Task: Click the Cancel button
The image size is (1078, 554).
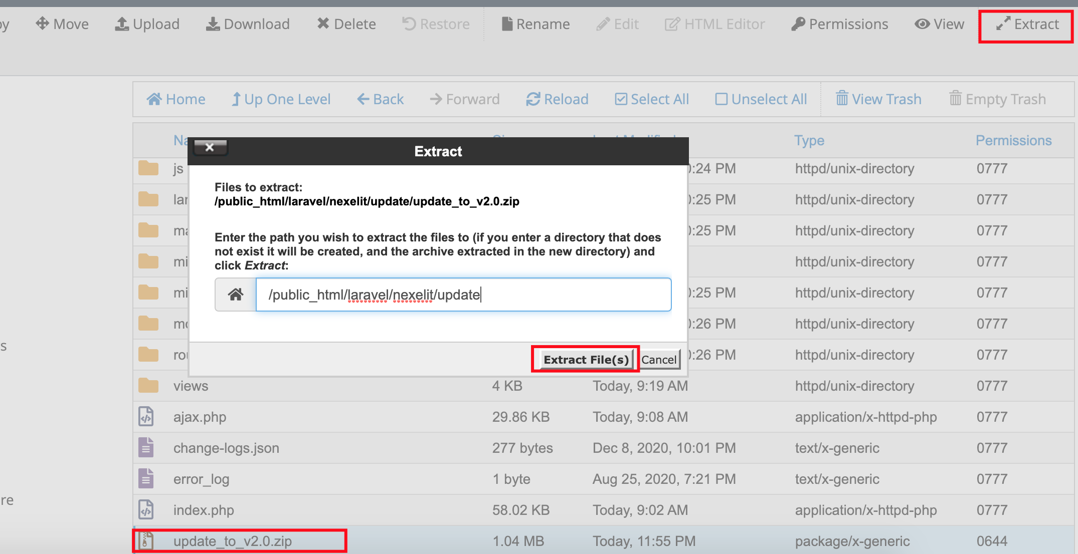Action: tap(658, 359)
